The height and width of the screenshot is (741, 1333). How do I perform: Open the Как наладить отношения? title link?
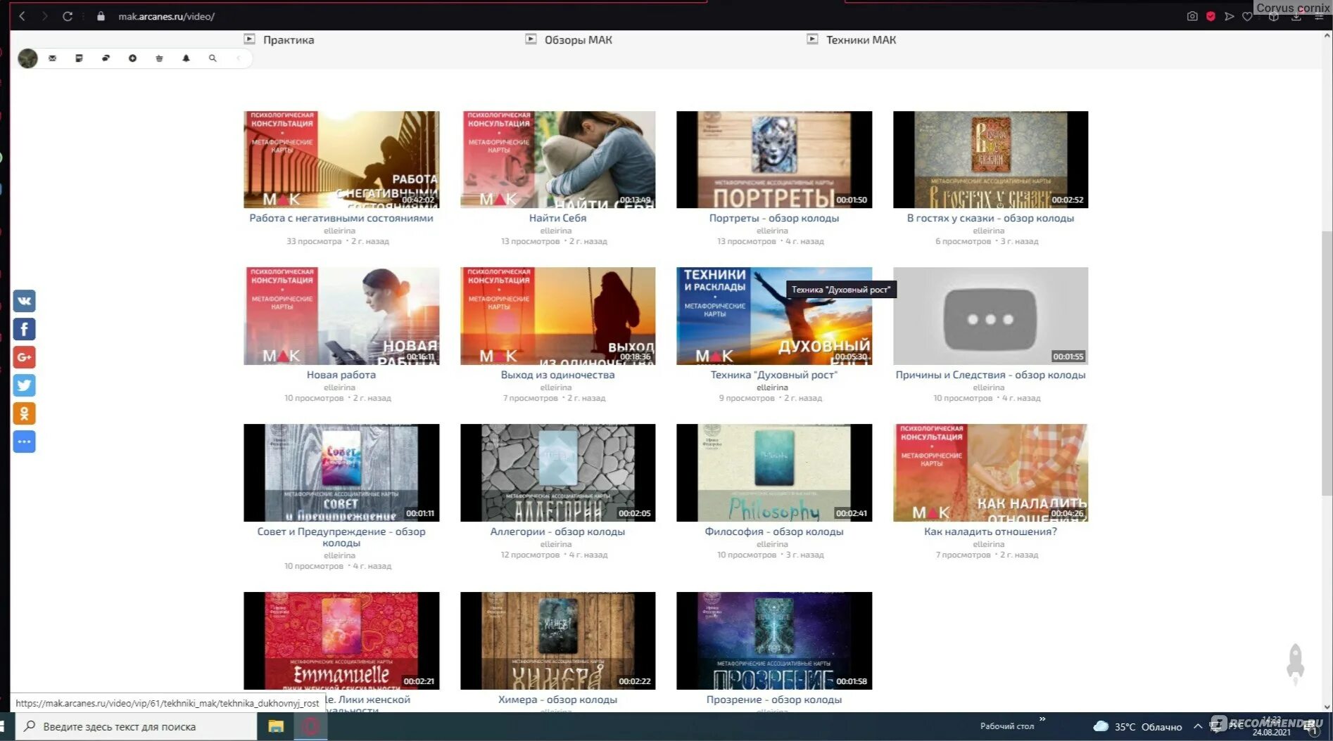pyautogui.click(x=991, y=531)
